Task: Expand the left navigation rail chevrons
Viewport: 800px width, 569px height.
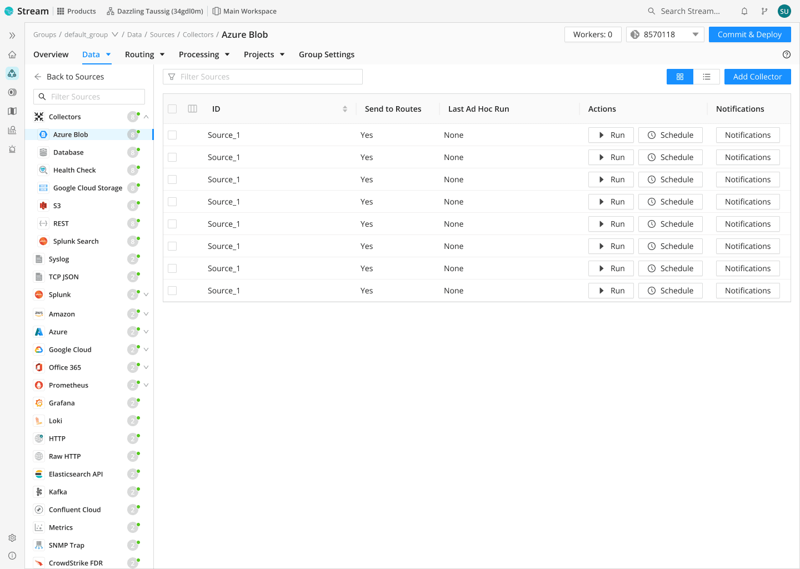Action: point(12,36)
